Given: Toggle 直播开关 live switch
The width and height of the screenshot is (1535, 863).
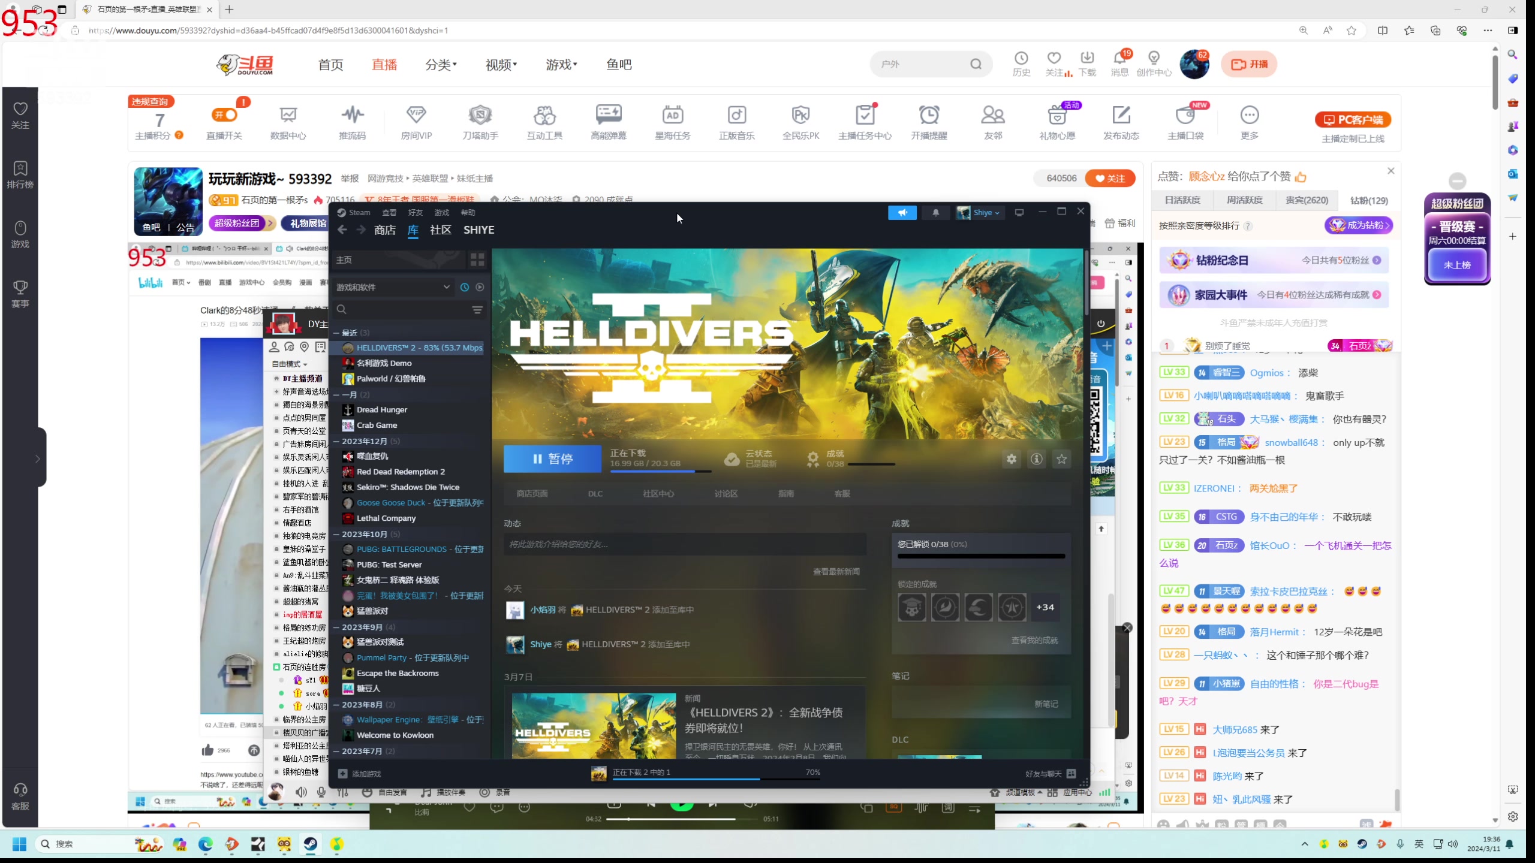Looking at the screenshot, I should (224, 114).
